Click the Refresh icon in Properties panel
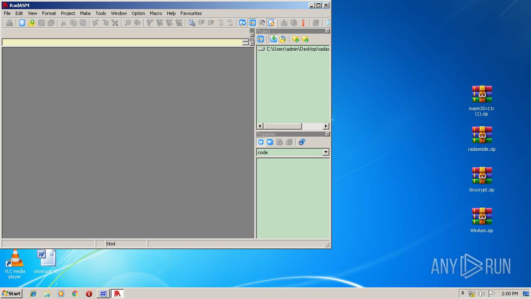The height and width of the screenshot is (299, 531). coord(302,142)
